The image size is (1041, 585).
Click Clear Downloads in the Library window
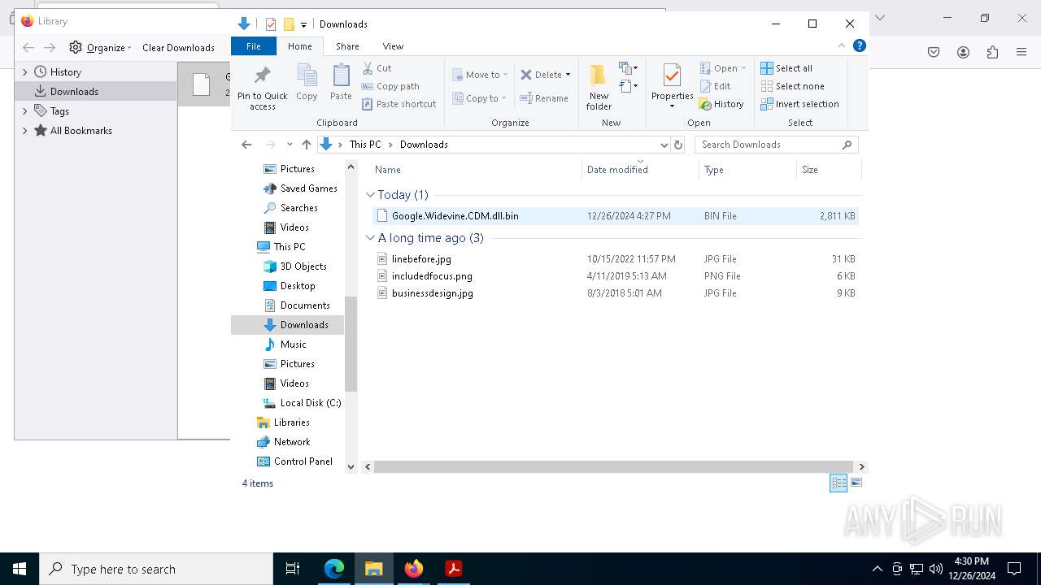click(178, 48)
